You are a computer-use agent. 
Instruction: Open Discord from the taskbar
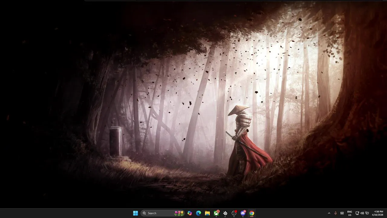(x=243, y=213)
